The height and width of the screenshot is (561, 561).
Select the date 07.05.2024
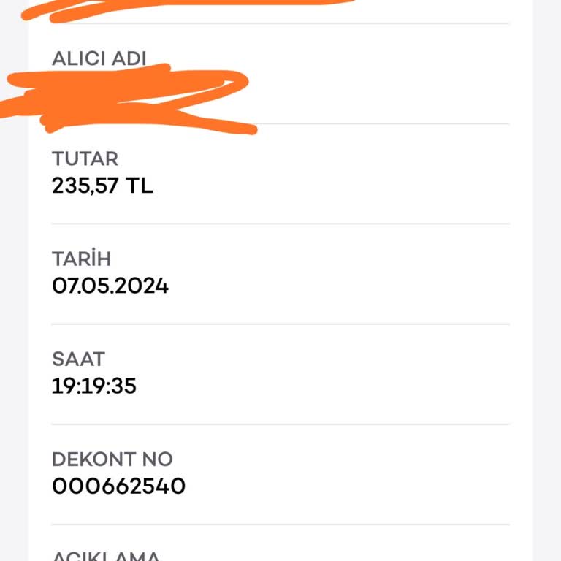click(x=110, y=286)
